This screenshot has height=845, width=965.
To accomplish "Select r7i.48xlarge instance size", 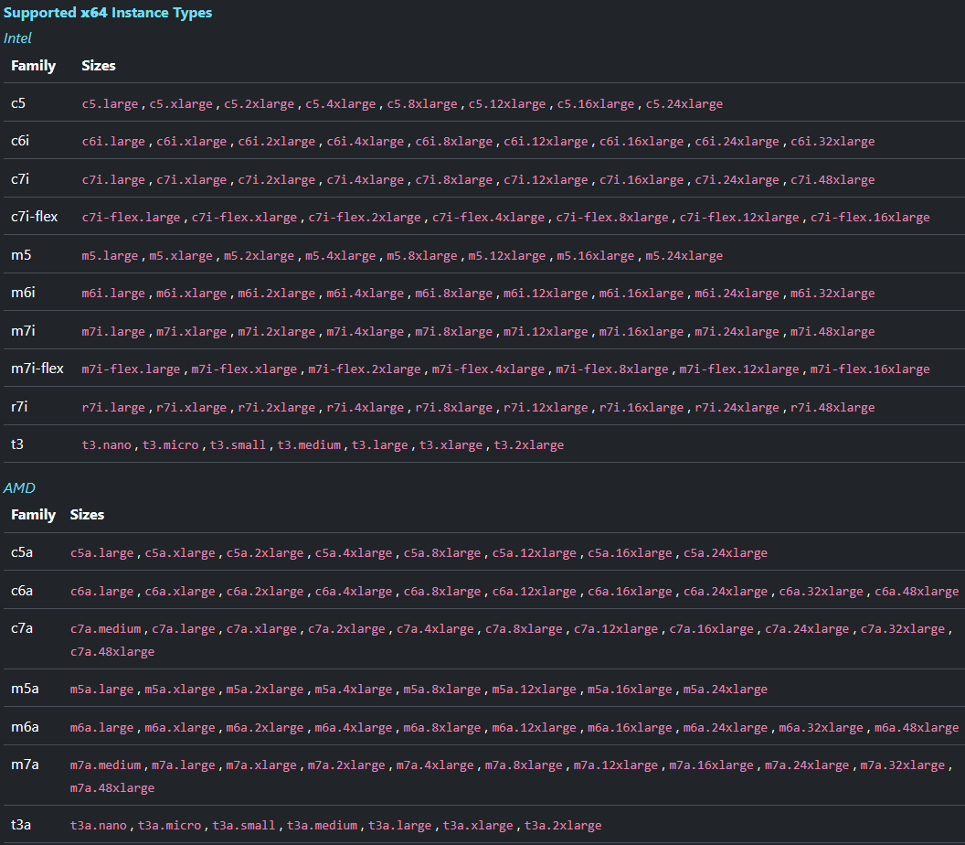I will pos(832,407).
